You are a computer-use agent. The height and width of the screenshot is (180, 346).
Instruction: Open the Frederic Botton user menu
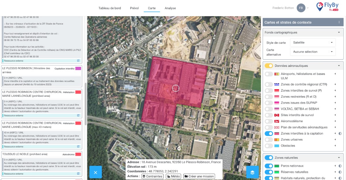[290, 8]
